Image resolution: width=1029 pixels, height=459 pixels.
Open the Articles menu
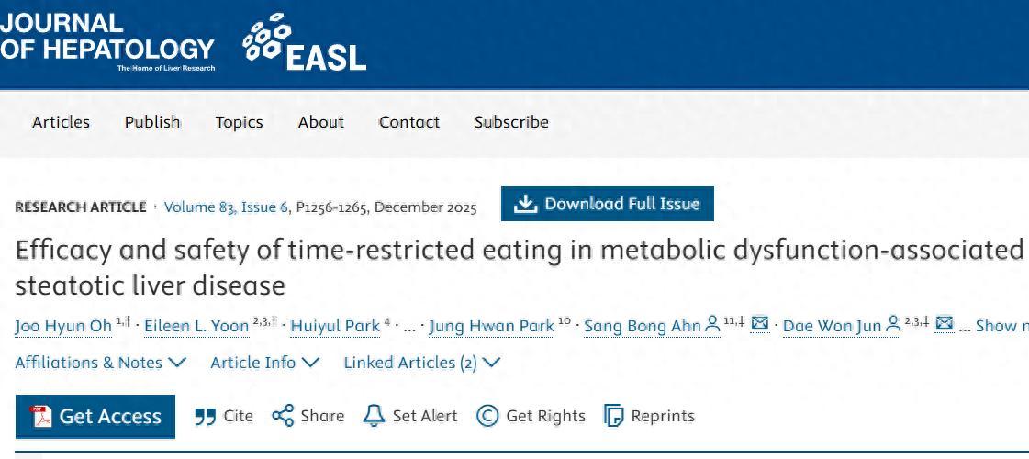[61, 122]
